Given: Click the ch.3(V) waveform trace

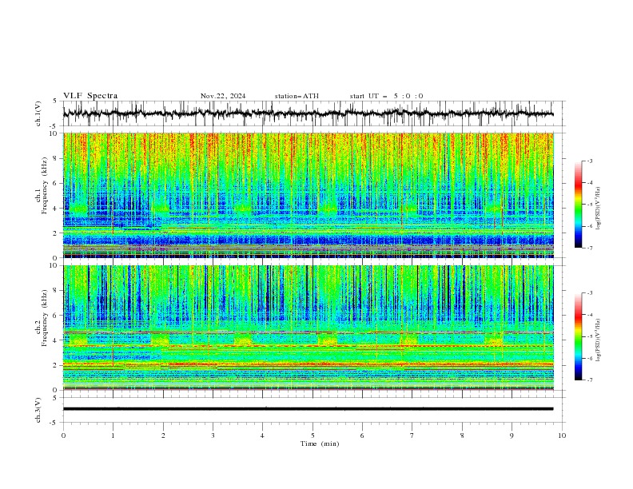Looking at the screenshot, I should tap(309, 409).
